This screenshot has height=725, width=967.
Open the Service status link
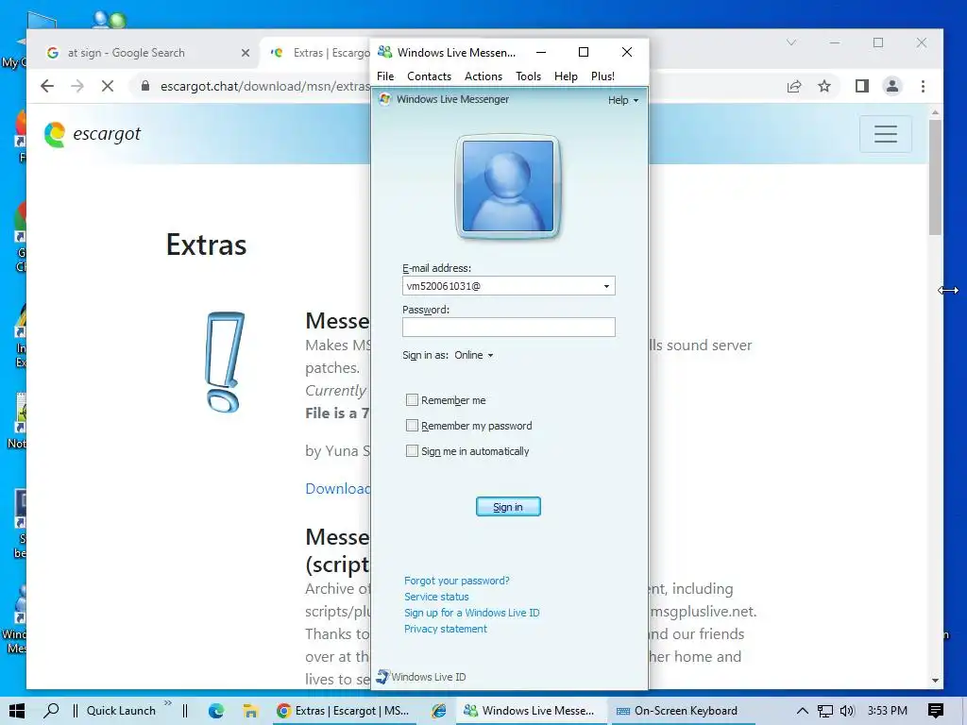436,597
